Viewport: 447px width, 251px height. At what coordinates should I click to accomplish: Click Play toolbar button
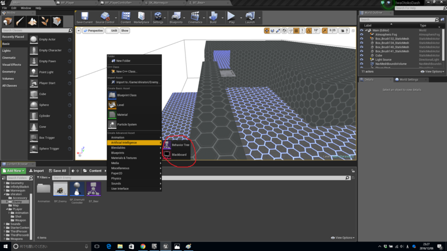[231, 18]
